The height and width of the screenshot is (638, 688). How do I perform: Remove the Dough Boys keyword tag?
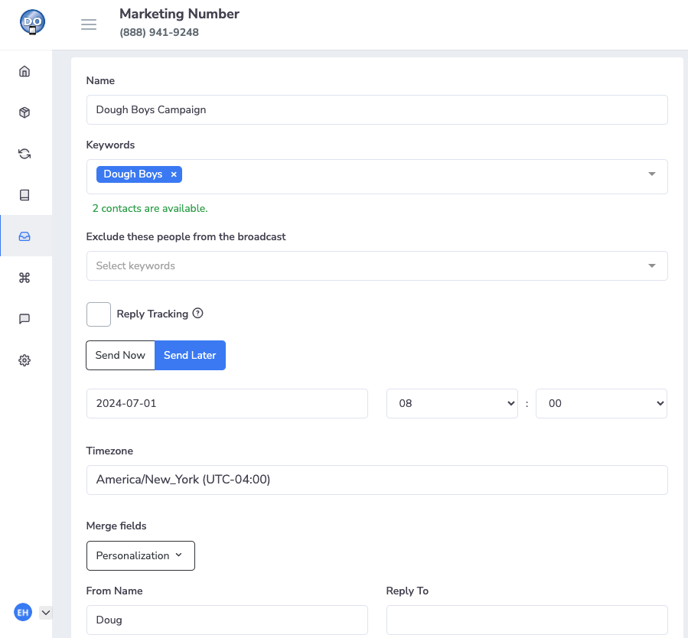click(174, 174)
